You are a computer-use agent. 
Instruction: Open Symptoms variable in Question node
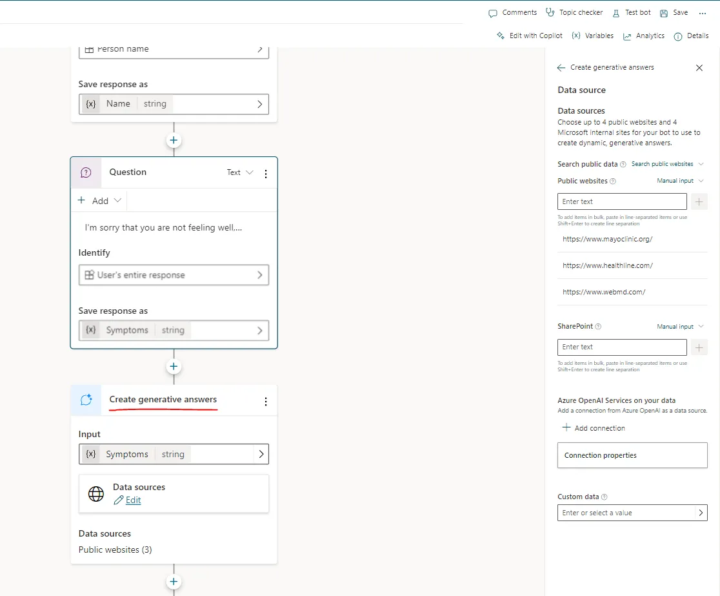point(174,331)
